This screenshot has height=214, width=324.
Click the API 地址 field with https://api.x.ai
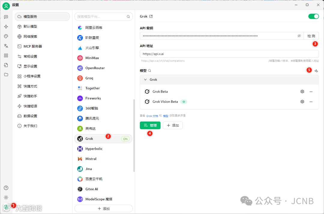point(229,54)
